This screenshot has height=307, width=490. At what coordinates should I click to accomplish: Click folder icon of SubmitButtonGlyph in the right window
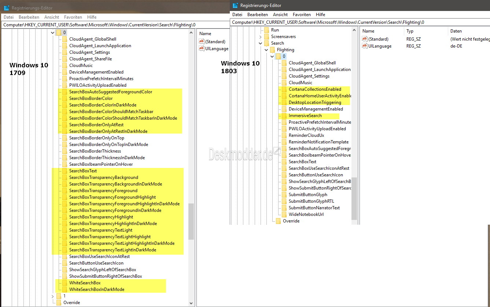284,195
